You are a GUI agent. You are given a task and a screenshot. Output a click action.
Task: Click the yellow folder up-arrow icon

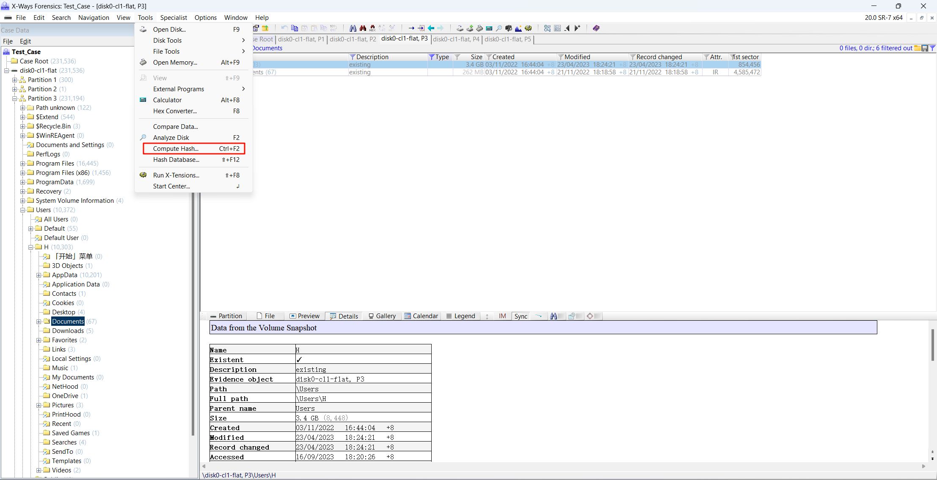265,28
